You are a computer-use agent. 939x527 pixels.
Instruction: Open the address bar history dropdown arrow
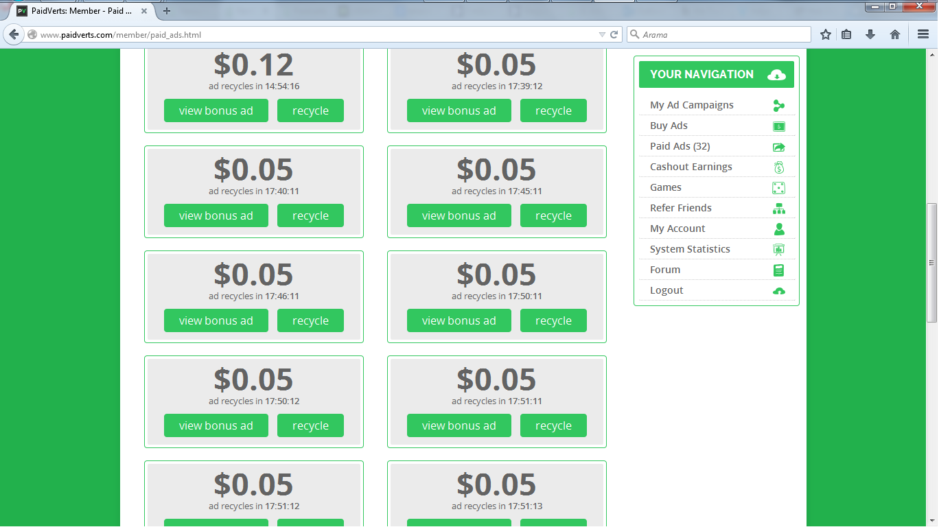(x=602, y=34)
